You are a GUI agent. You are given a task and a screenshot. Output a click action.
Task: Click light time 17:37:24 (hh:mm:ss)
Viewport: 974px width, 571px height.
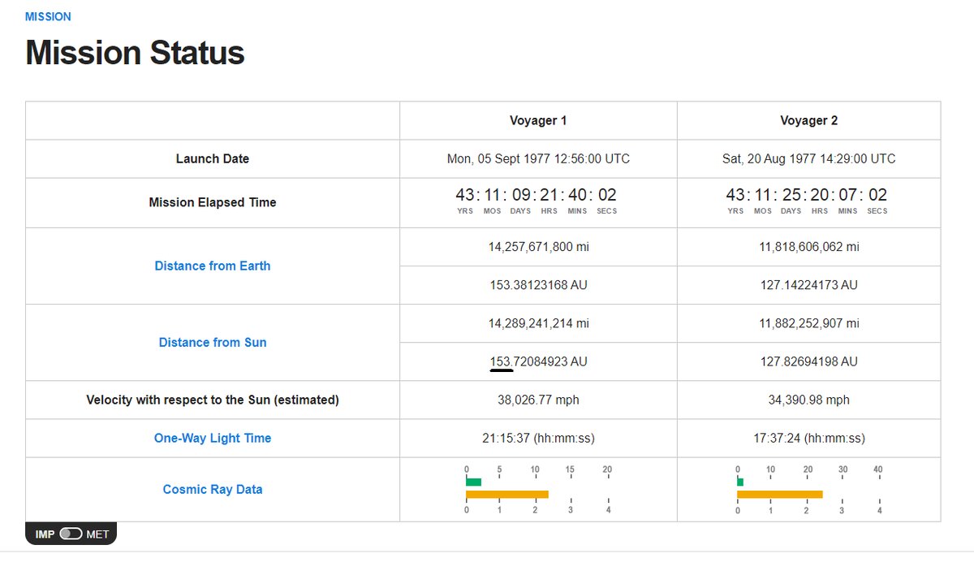point(809,438)
